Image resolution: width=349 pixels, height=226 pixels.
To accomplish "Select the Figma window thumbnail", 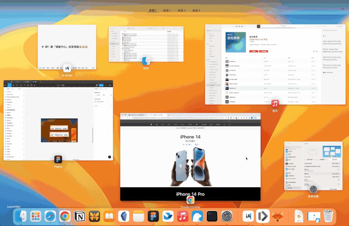I will pyautogui.click(x=58, y=120).
